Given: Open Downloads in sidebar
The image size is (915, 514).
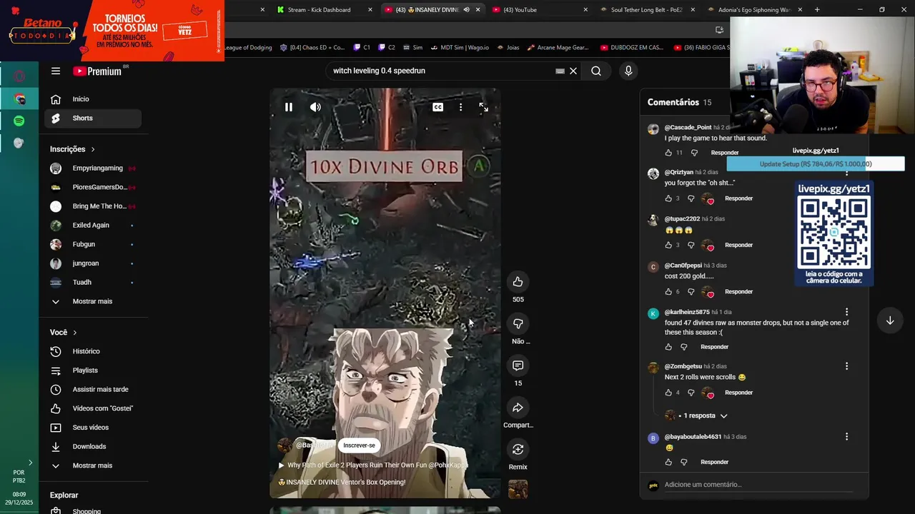Looking at the screenshot, I should pos(93,447).
